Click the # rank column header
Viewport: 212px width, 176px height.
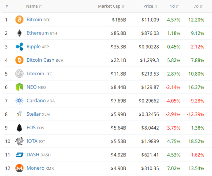7,6
